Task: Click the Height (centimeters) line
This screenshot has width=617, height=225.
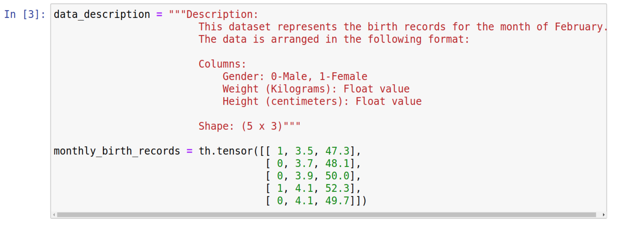Action: (322, 101)
